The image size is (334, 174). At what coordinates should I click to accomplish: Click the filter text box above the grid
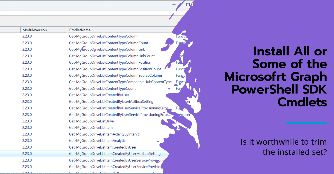coord(83,13)
